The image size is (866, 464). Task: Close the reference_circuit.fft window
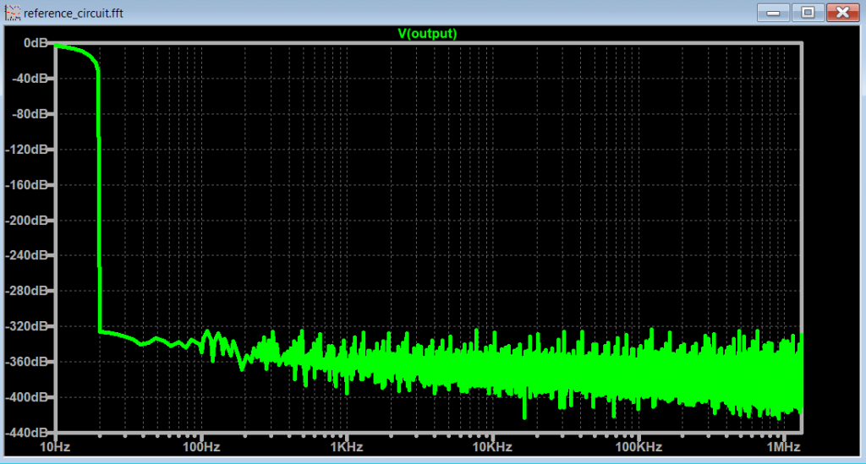pyautogui.click(x=842, y=12)
